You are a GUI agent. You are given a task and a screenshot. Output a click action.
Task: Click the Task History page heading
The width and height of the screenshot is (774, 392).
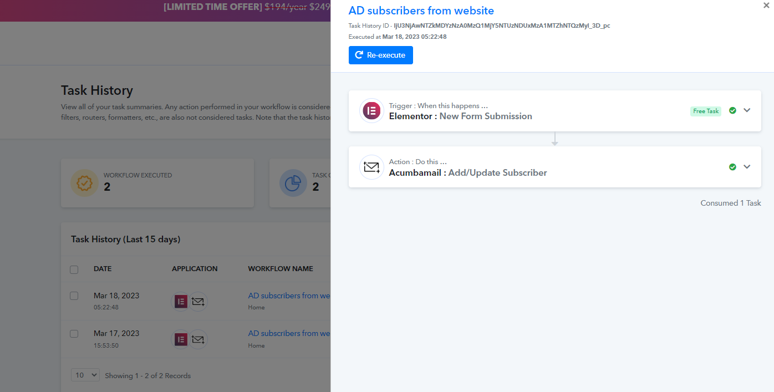[97, 90]
